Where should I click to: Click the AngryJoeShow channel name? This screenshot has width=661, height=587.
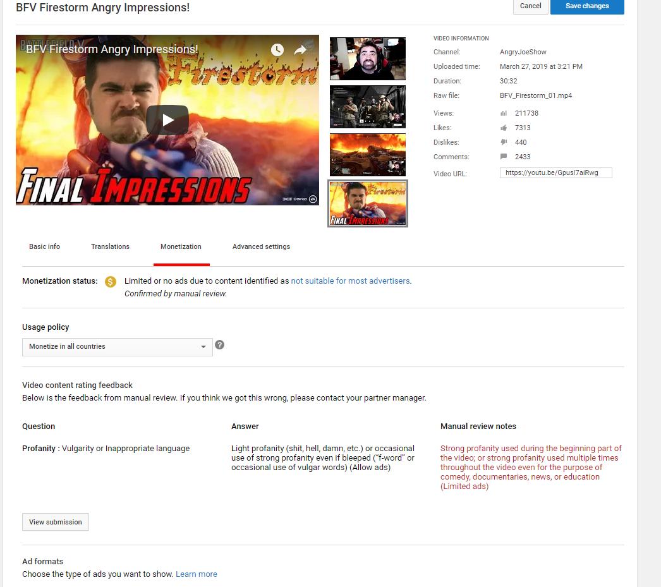(523, 52)
